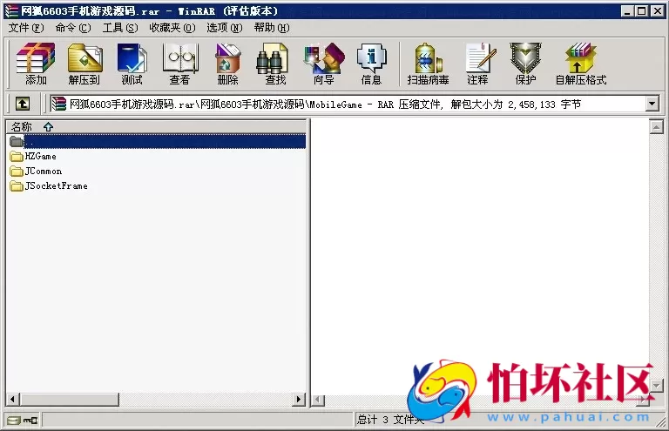Show archive 信息 (Info) icon
The image size is (669, 431).
371,64
